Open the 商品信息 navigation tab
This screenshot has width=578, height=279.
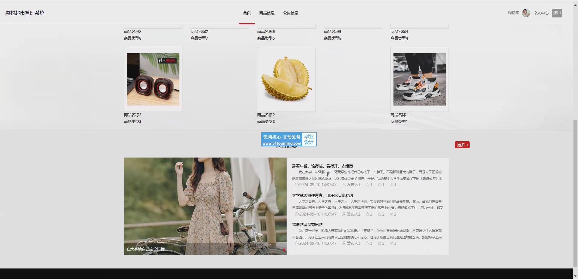pos(267,13)
